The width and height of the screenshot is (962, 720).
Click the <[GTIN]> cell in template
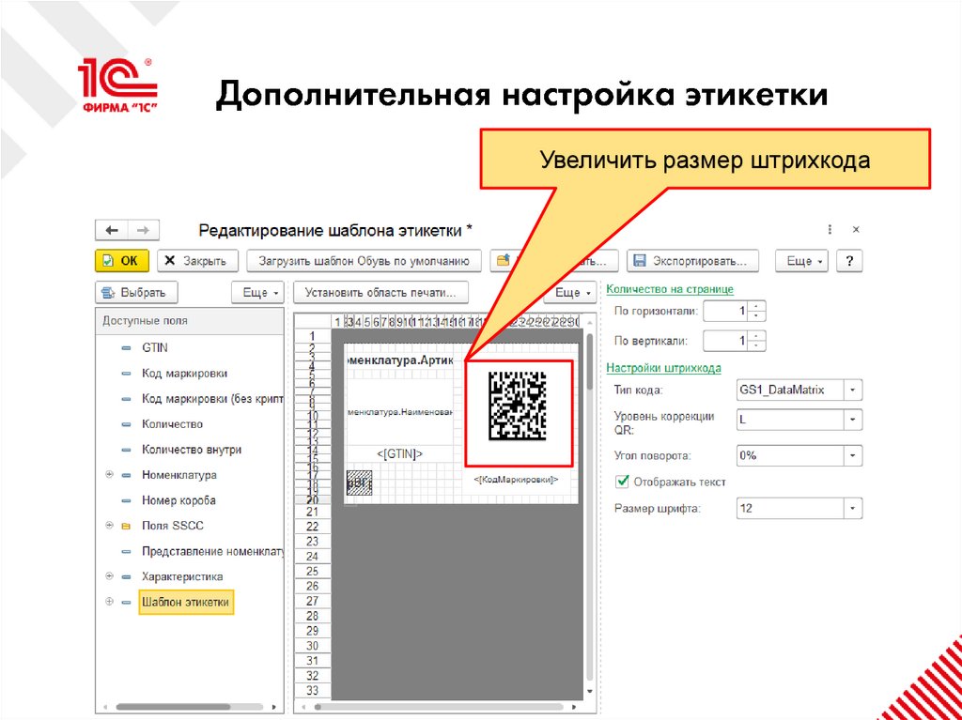tap(400, 453)
